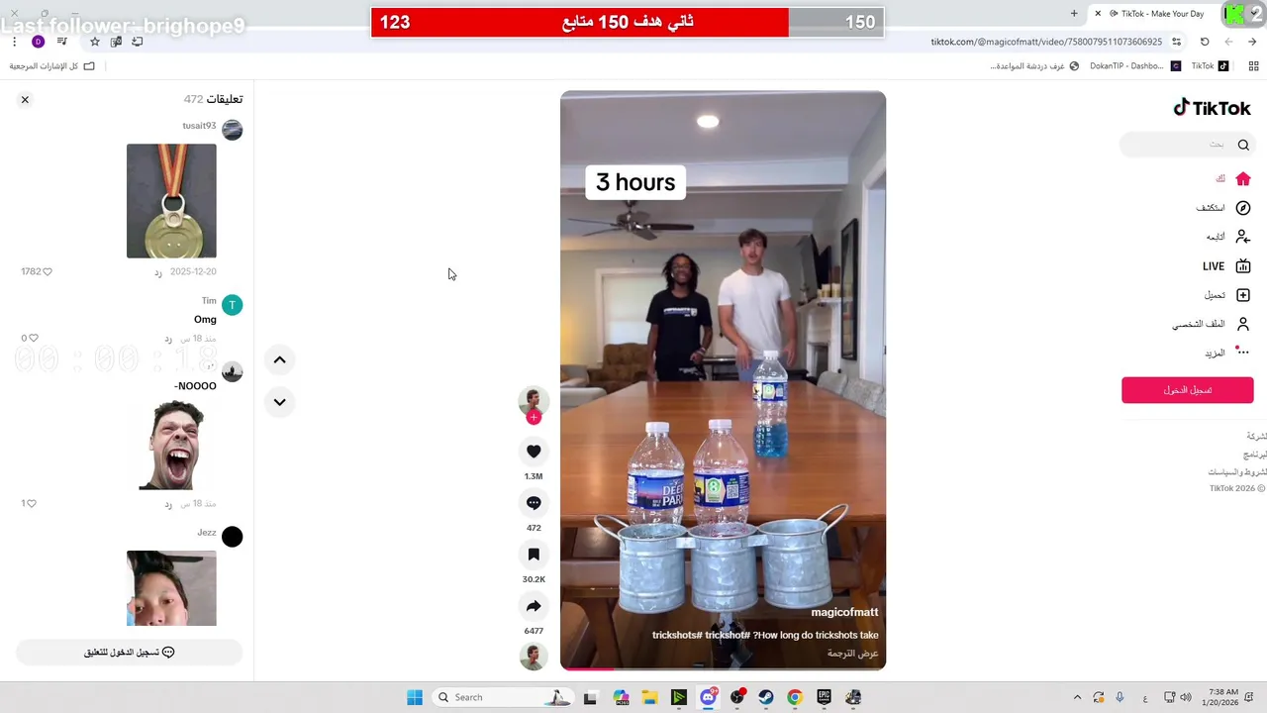Screen dimensions: 1267x713
Task: Share the video via arrow icon
Action: (x=534, y=606)
